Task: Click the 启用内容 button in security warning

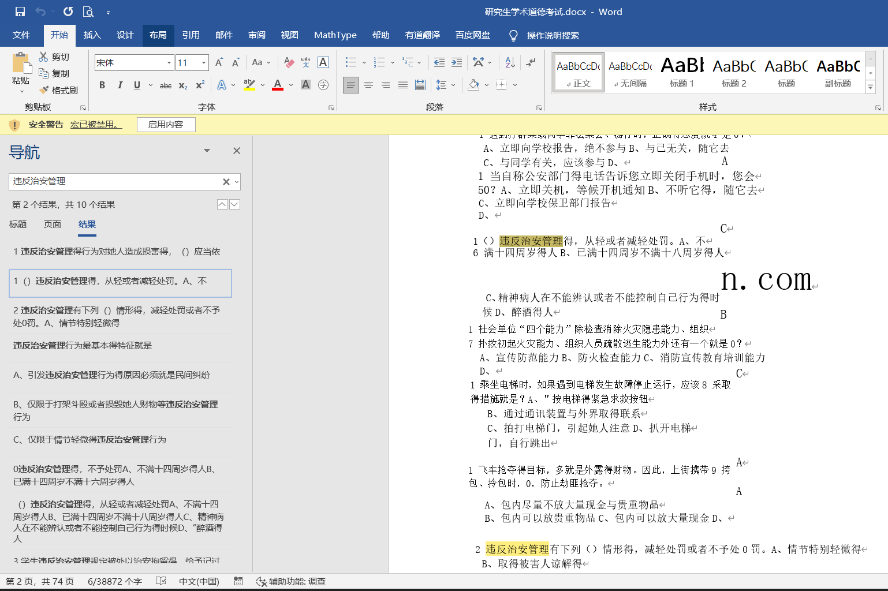Action: click(x=166, y=124)
